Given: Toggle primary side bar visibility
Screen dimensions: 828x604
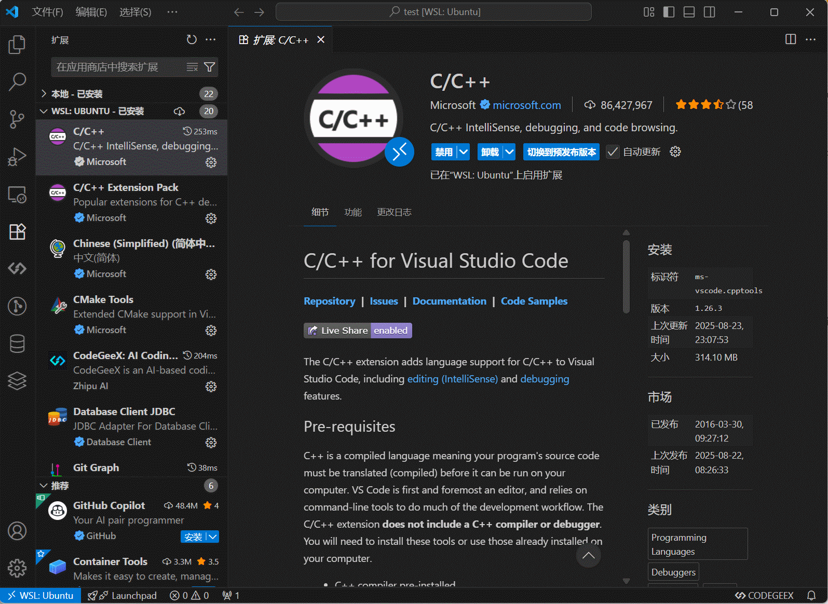Looking at the screenshot, I should click(x=669, y=12).
